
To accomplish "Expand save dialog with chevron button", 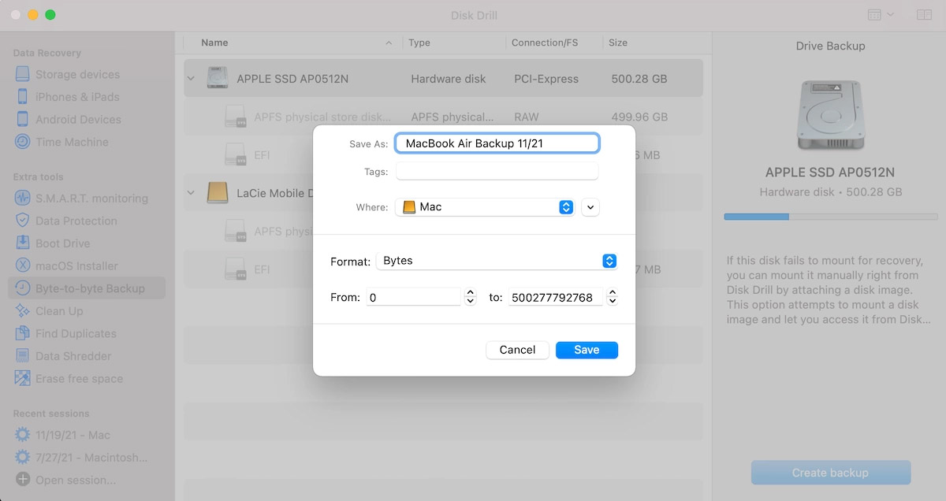I will [591, 207].
